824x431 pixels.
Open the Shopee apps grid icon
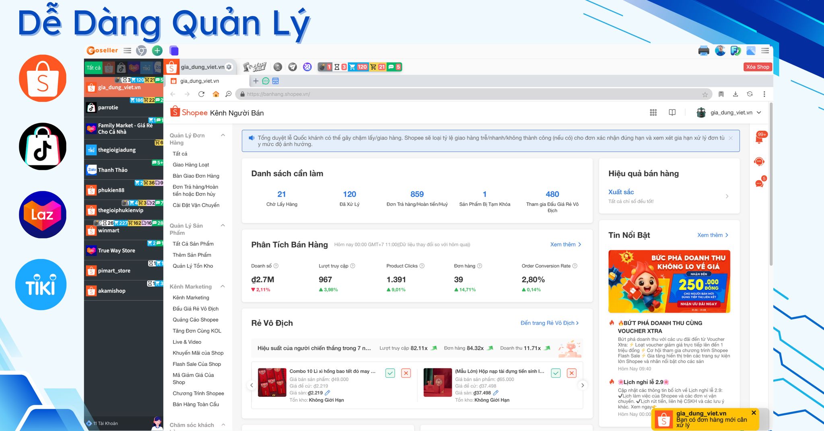click(653, 113)
